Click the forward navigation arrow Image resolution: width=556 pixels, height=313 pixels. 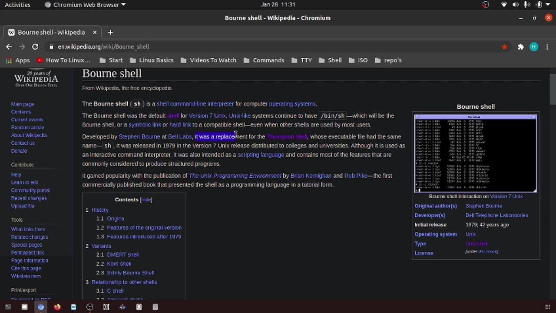click(x=22, y=47)
